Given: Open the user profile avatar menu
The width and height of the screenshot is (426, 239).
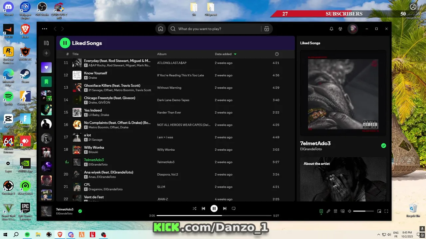Looking at the screenshot, I should (353, 29).
